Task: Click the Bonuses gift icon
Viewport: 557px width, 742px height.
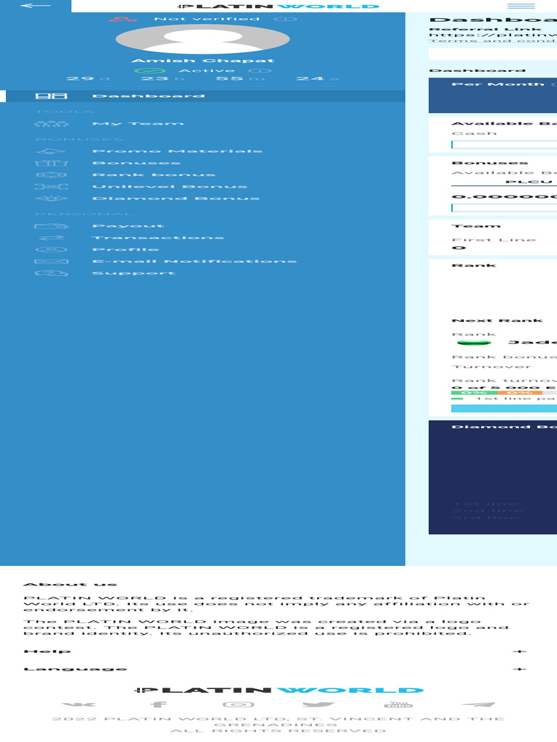Action: click(x=51, y=163)
